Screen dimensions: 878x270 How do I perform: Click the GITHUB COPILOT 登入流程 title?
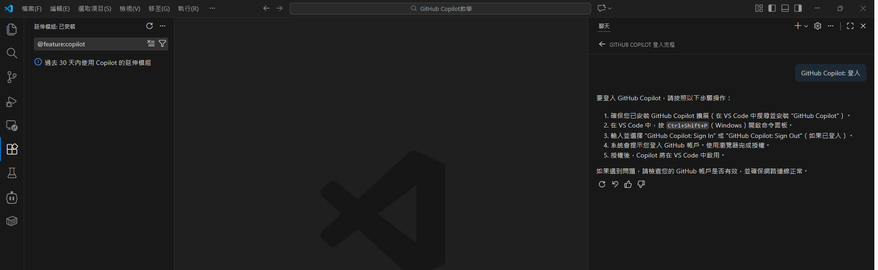pos(642,44)
